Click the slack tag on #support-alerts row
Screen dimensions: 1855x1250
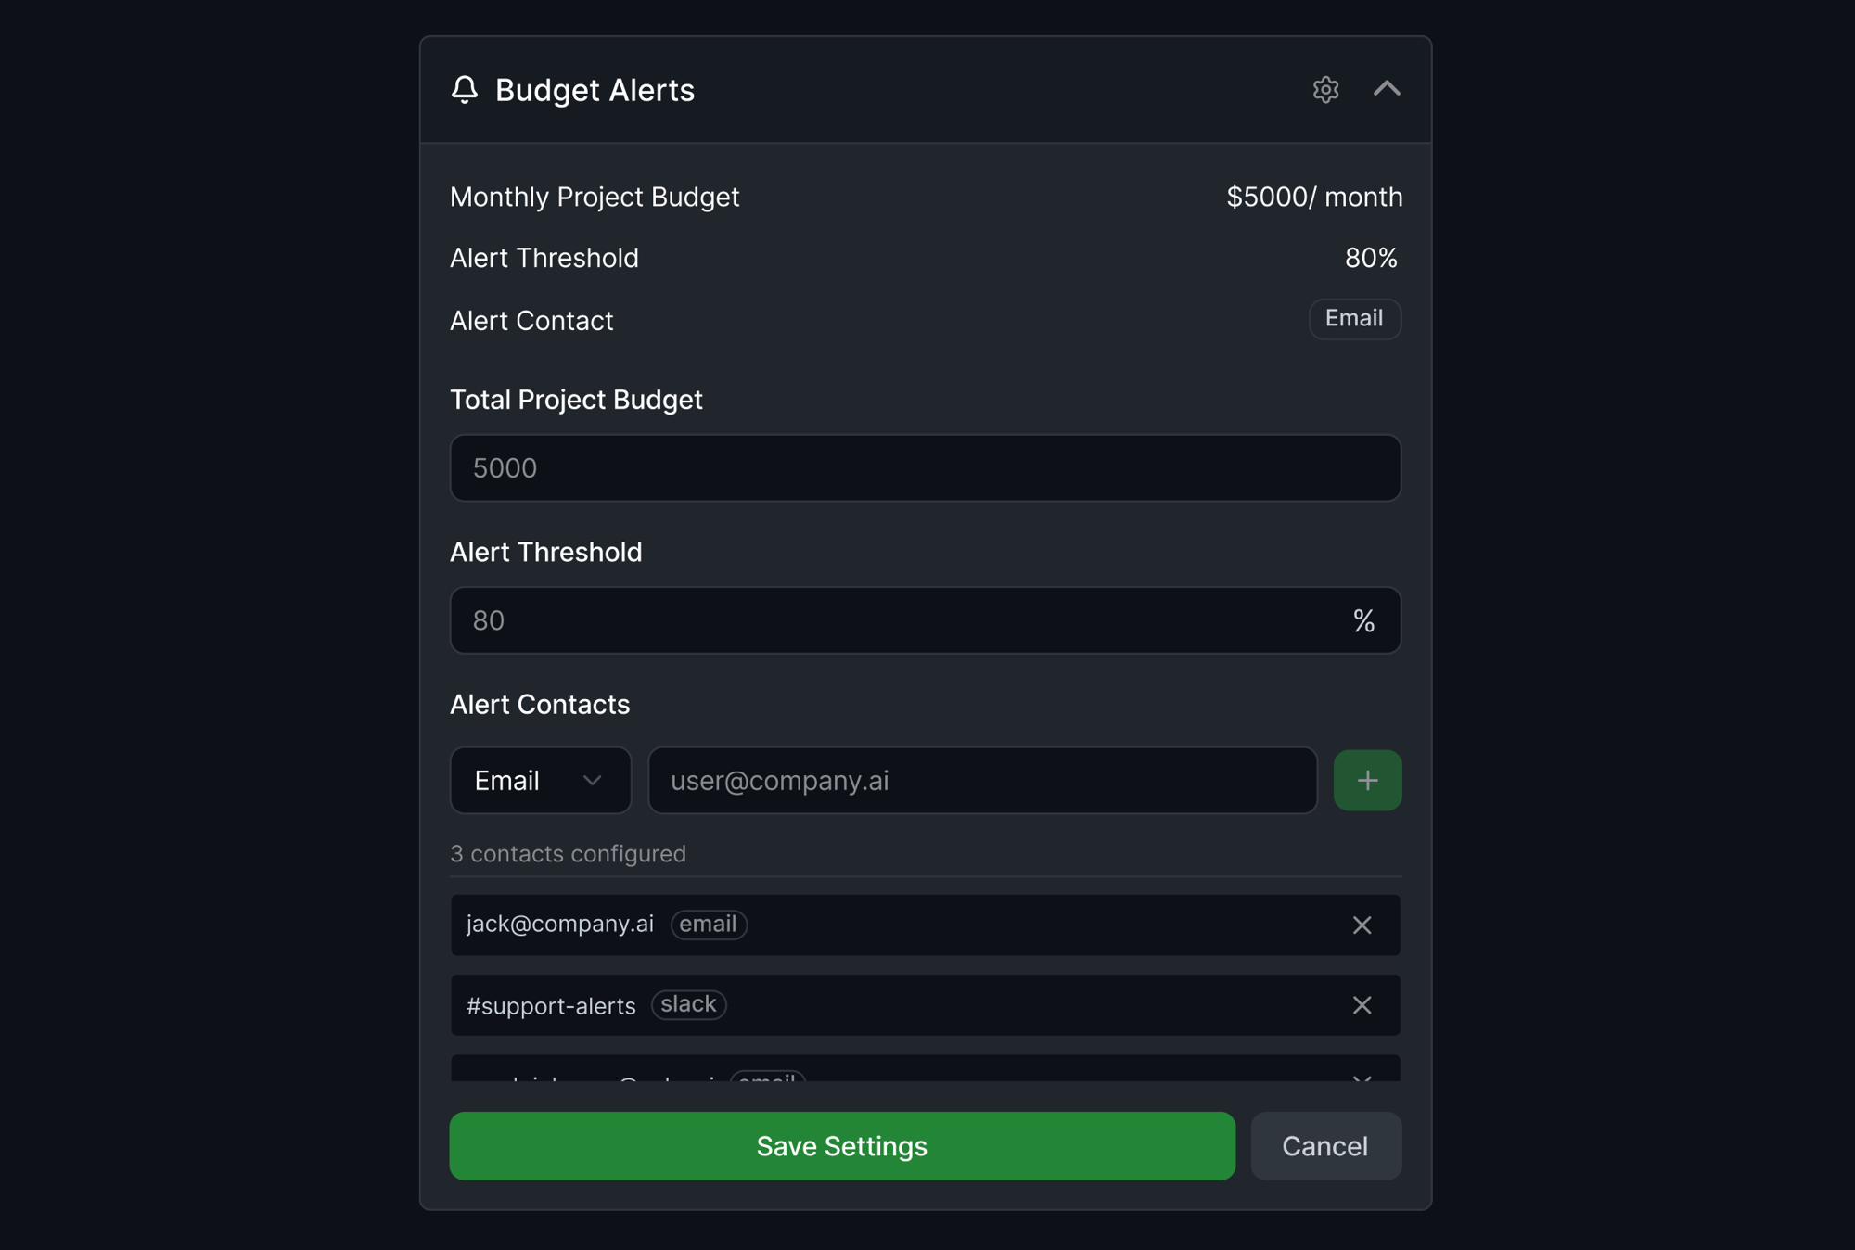688,1005
